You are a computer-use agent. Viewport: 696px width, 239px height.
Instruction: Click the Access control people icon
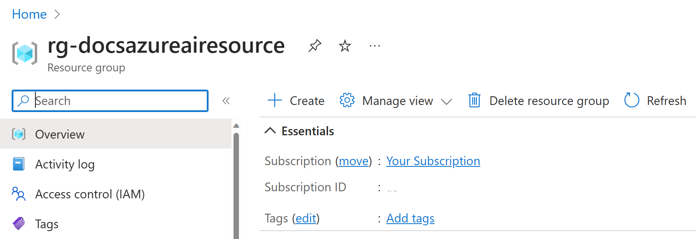19,194
